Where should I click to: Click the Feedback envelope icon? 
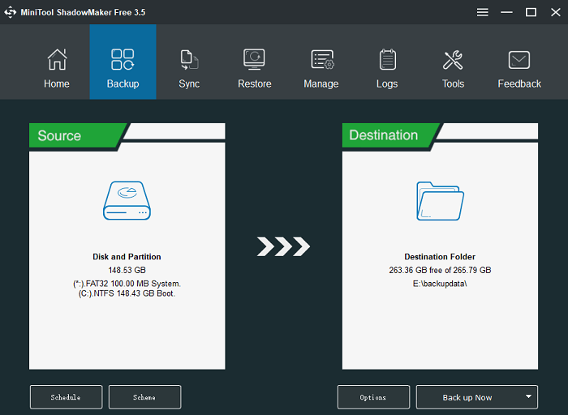[519, 60]
